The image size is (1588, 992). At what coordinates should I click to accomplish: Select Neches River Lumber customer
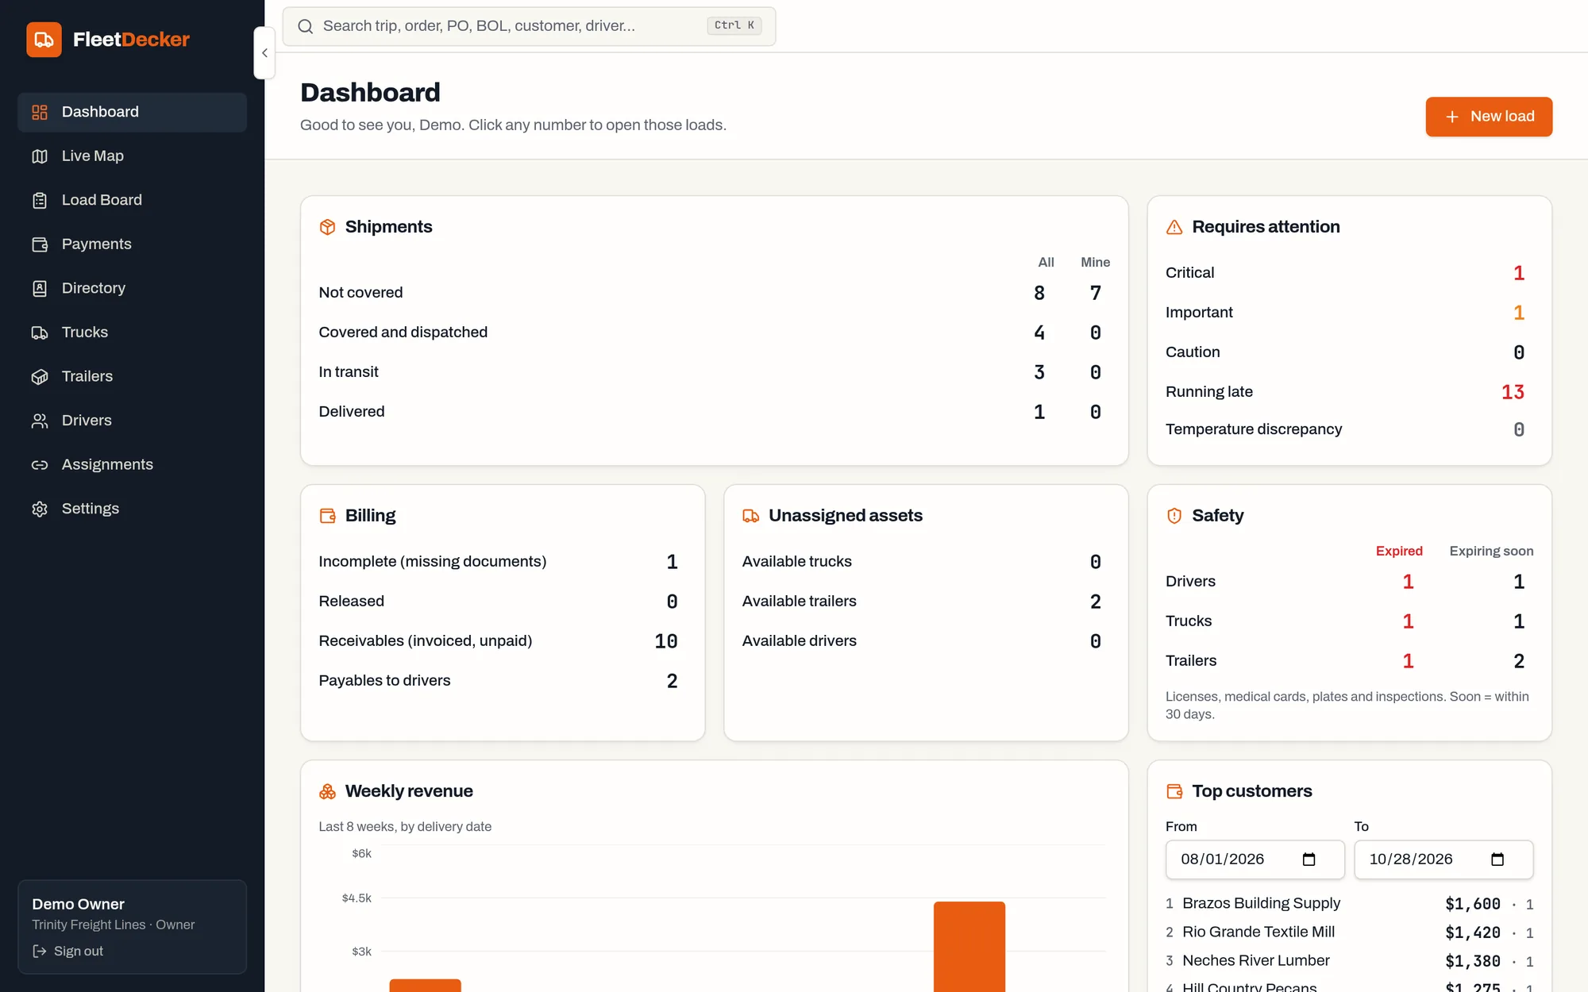pos(1255,960)
